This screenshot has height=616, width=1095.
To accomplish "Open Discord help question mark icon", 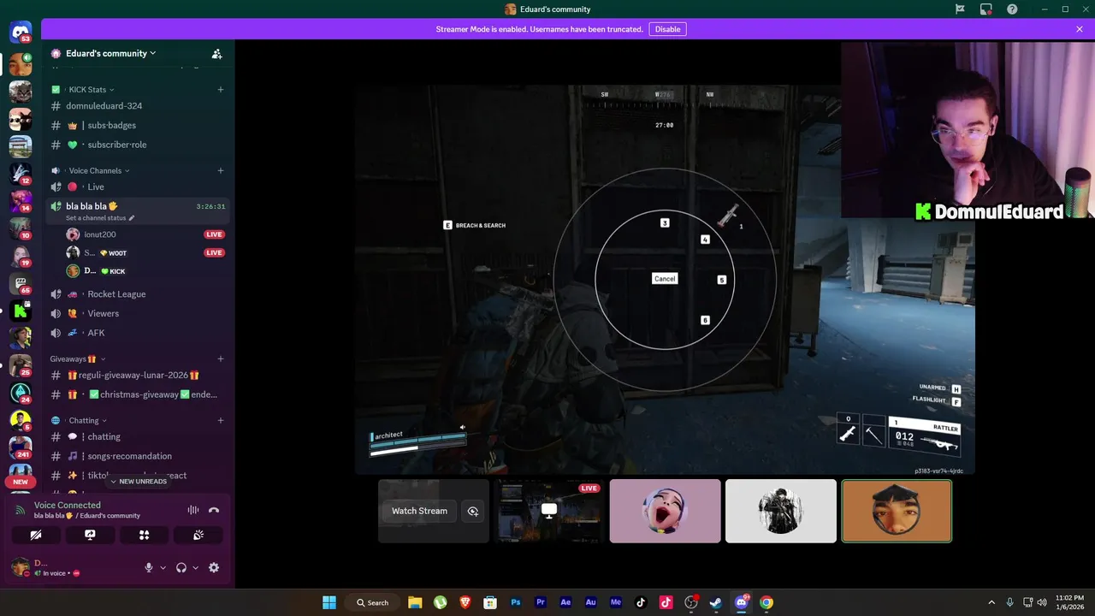I will 1013,9.
